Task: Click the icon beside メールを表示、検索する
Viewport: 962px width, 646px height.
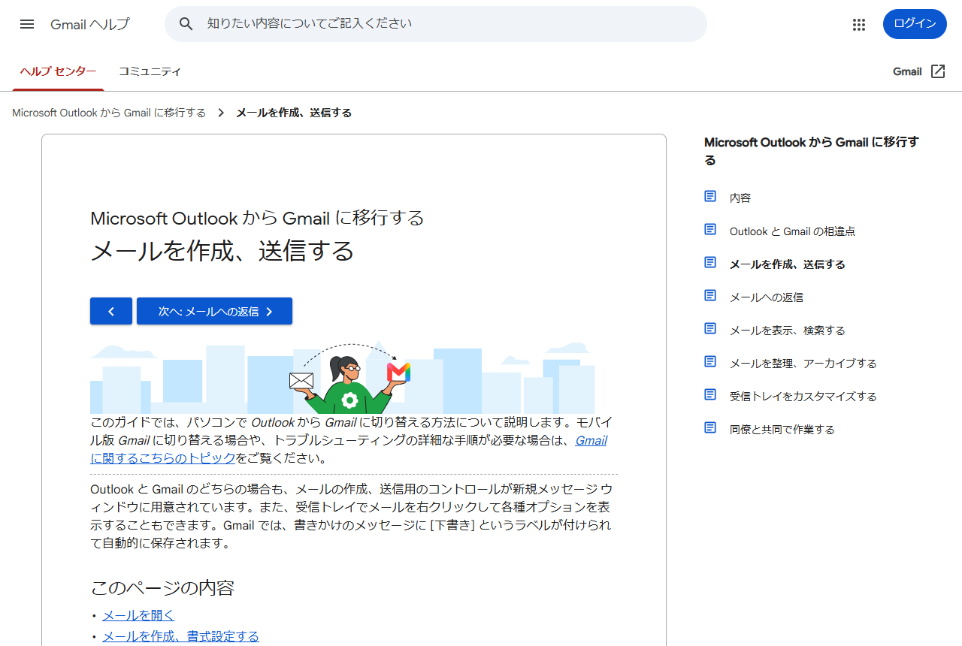Action: (x=710, y=329)
